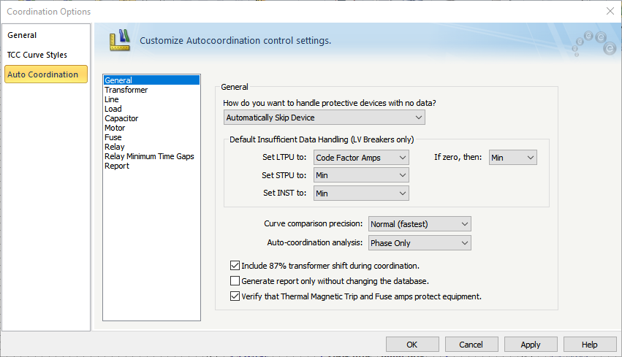Toggle Include 87% transformer shift checkbox
This screenshot has width=622, height=357.
[x=235, y=266]
